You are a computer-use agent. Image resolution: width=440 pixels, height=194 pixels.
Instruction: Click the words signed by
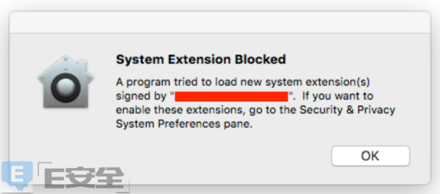pyautogui.click(x=141, y=97)
